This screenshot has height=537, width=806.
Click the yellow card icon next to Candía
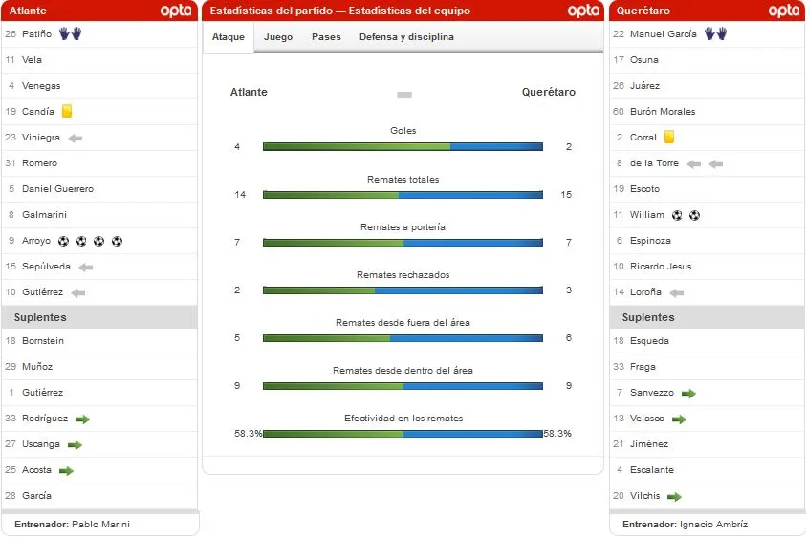(67, 111)
